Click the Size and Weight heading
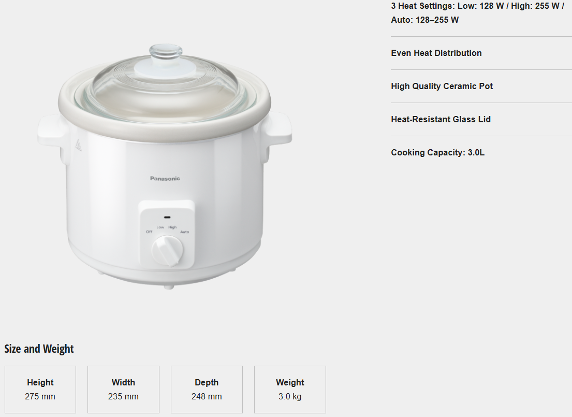The height and width of the screenshot is (417, 572). tap(39, 349)
